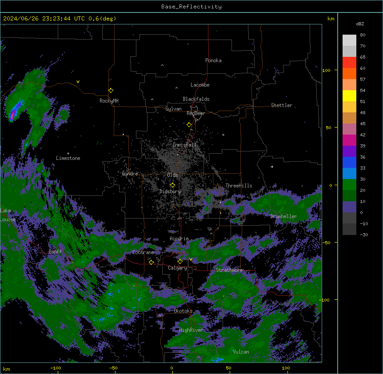
Task: Click the Innisfail city label
Action: [x=184, y=145]
